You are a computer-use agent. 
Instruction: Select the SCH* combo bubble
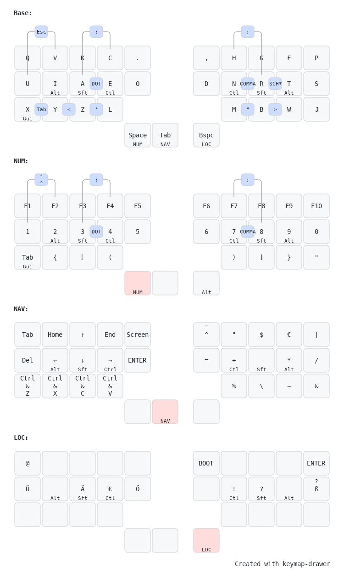(x=275, y=84)
